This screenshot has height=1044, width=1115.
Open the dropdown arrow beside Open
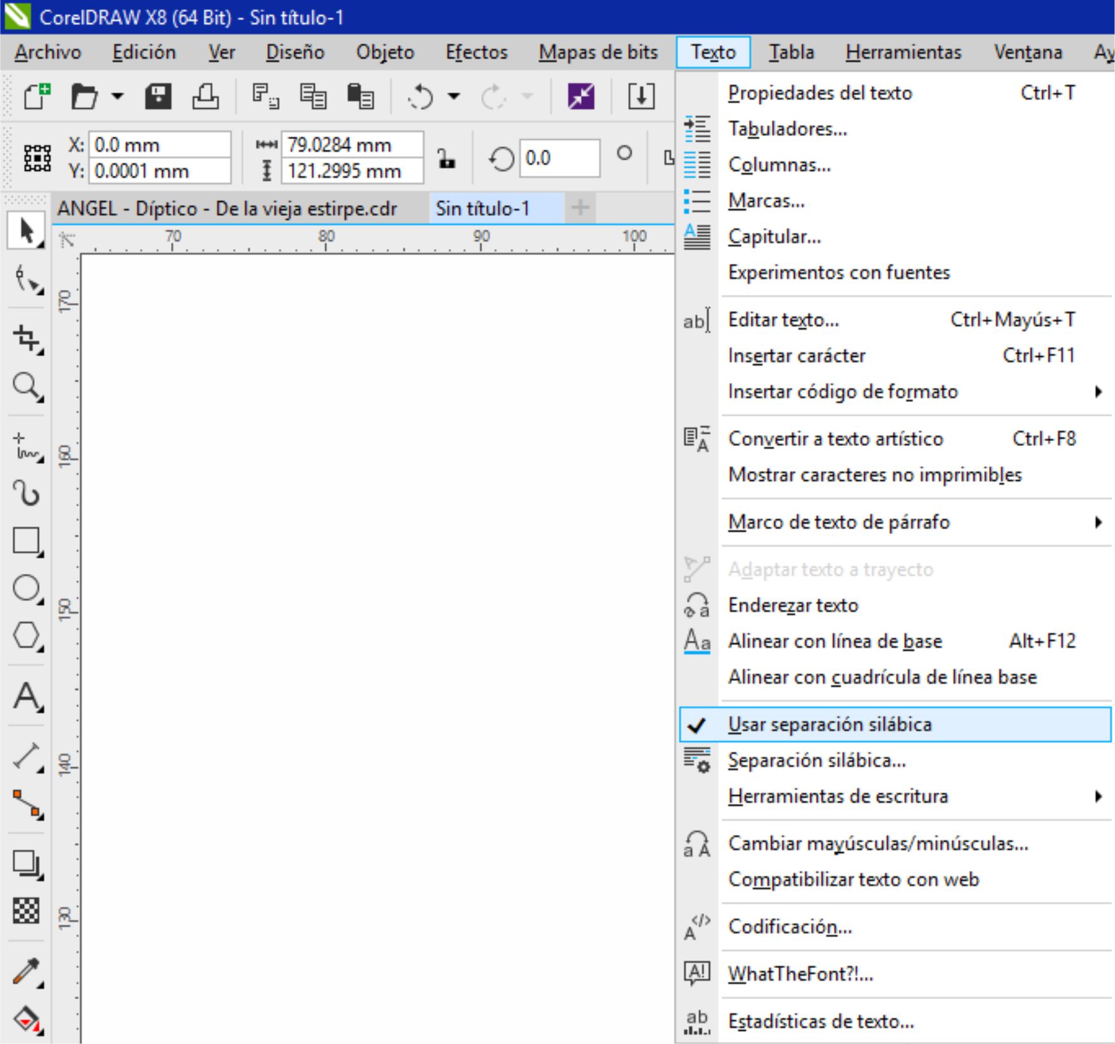118,97
